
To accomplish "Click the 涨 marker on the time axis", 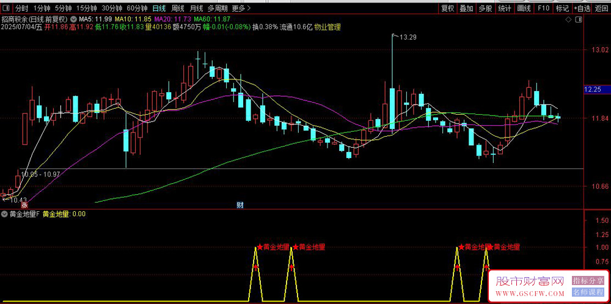I will pos(24,205).
